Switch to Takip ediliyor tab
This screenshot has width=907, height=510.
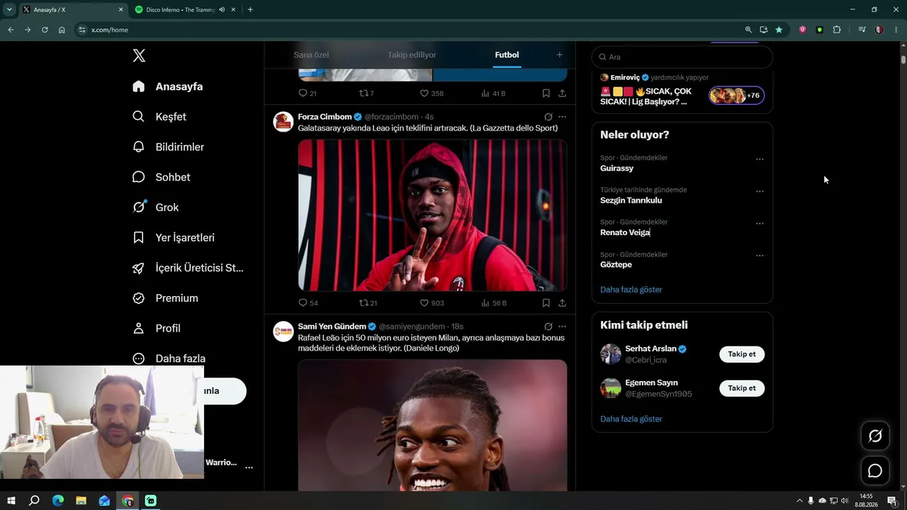pos(412,55)
